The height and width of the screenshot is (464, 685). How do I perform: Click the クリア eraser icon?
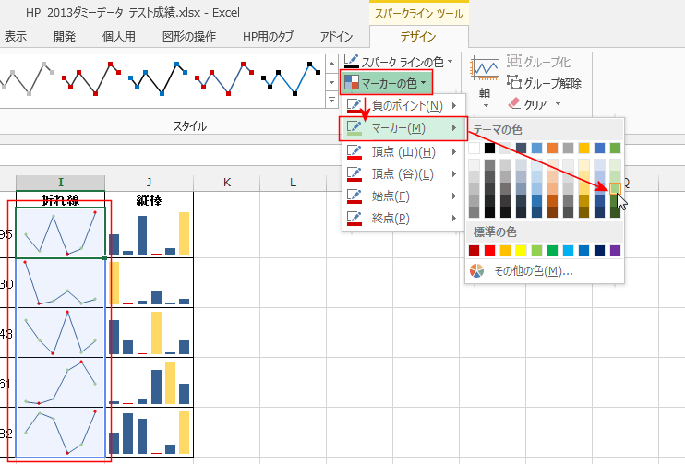[x=514, y=104]
